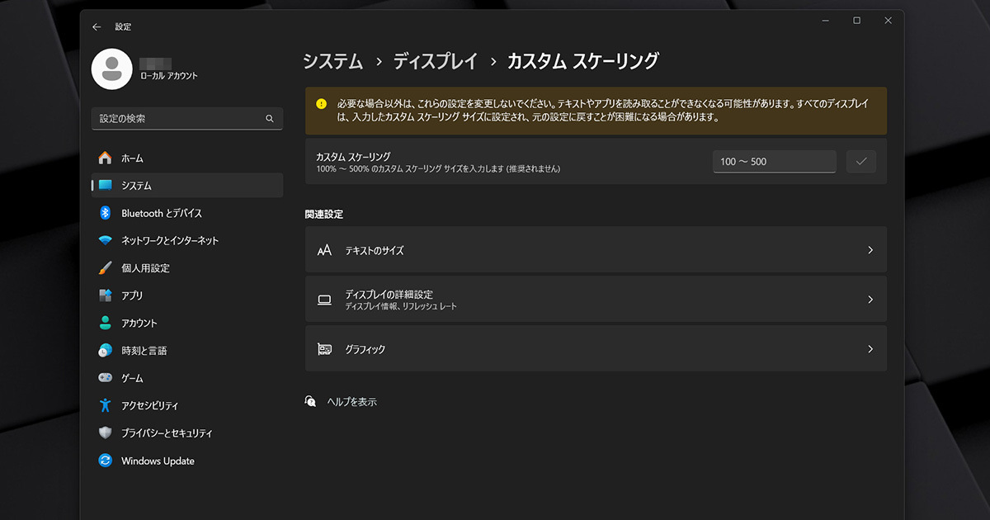
Task: Minimize the settings window
Action: coord(826,21)
